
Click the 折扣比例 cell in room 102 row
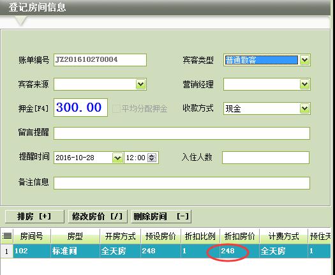[200, 251]
